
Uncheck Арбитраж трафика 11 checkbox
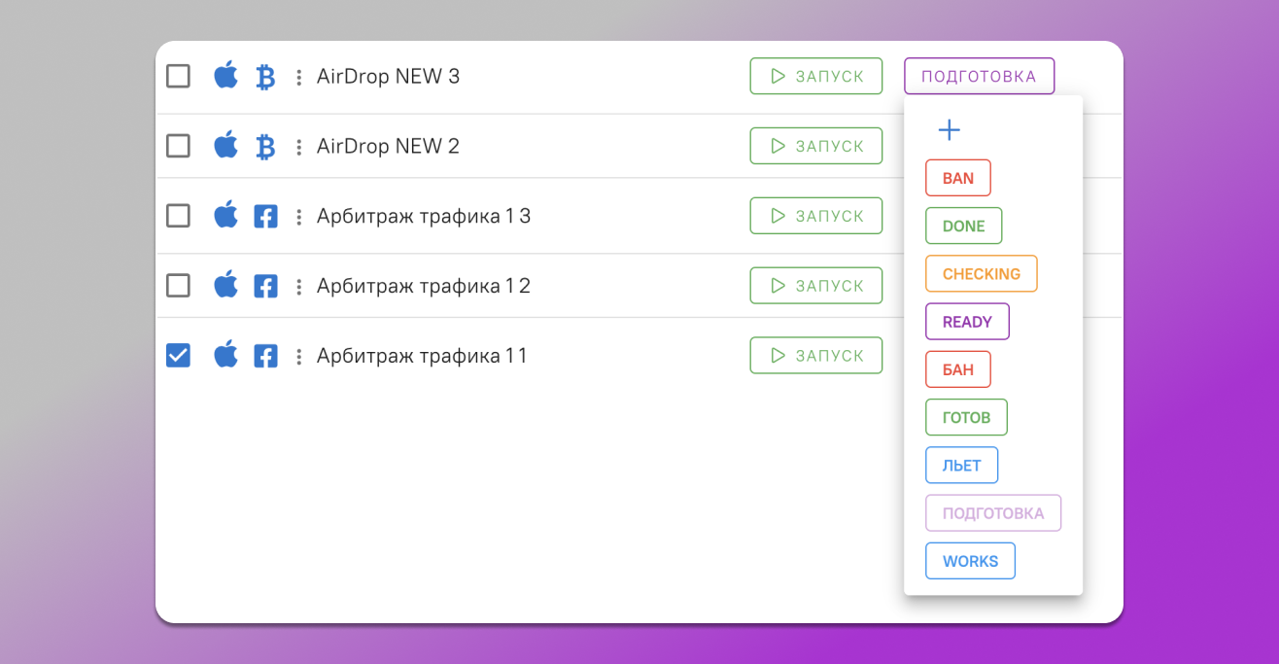178,355
